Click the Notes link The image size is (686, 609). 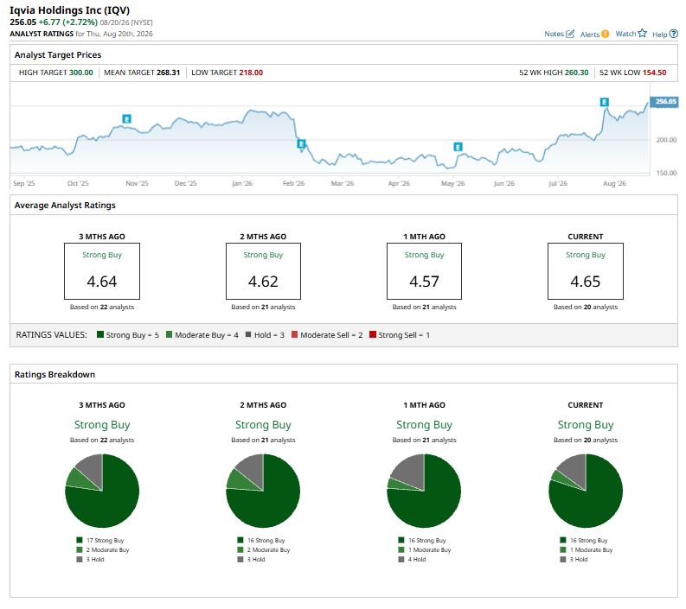click(x=554, y=34)
